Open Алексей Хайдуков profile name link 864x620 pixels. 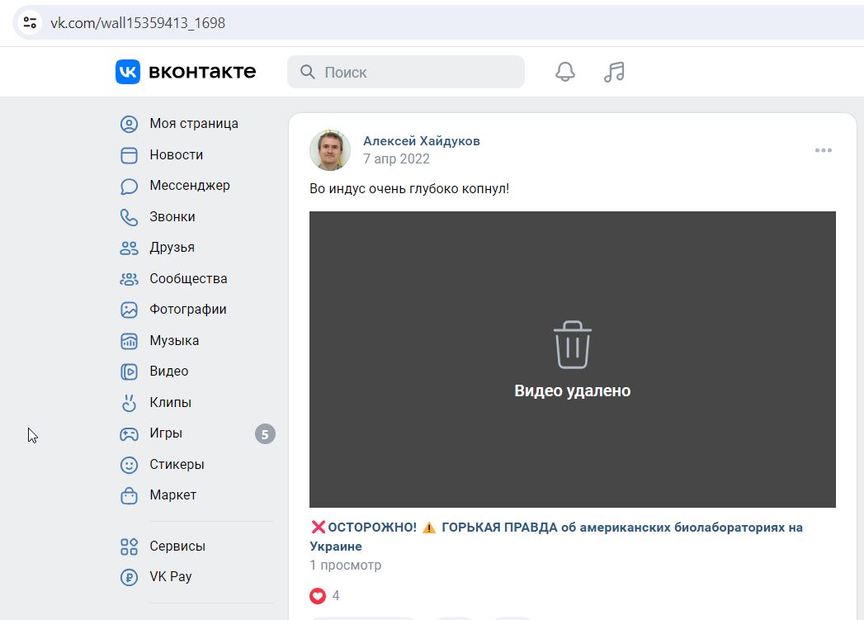click(422, 141)
